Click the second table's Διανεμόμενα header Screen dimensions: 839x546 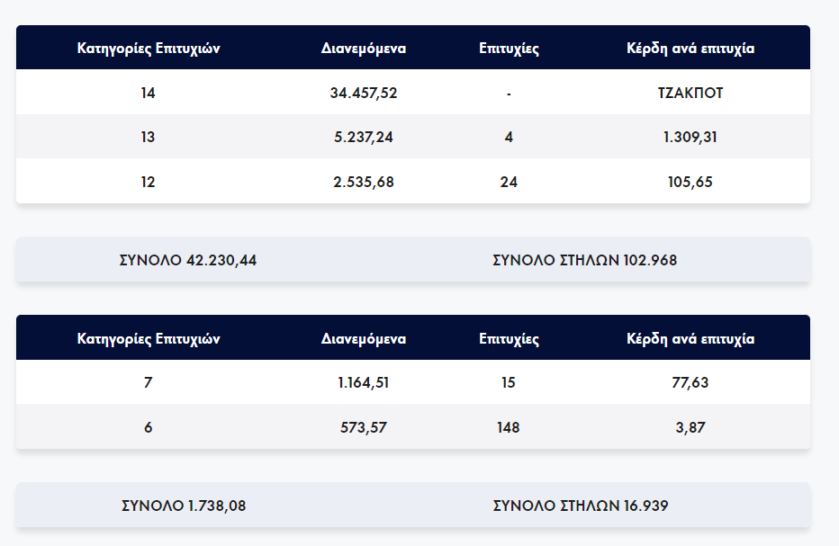[364, 339]
